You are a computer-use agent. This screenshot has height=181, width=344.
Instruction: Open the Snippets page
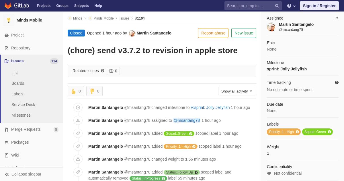(x=81, y=6)
